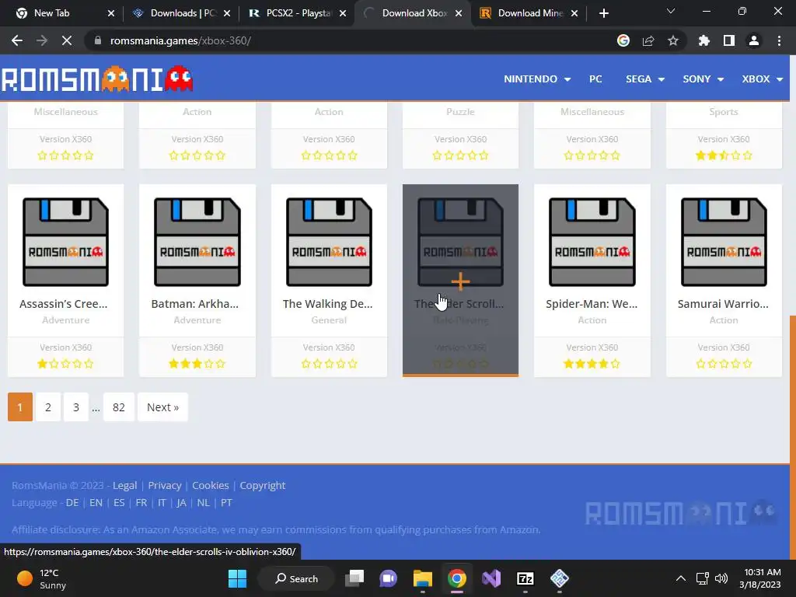Close the PCSX2 tab
Screen dimensions: 796x597
tap(343, 13)
